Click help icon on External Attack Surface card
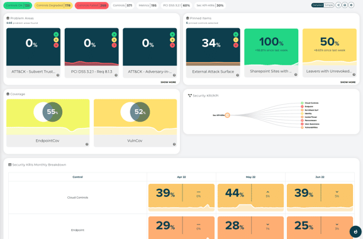This screenshot has width=363, height=239. pos(237,75)
